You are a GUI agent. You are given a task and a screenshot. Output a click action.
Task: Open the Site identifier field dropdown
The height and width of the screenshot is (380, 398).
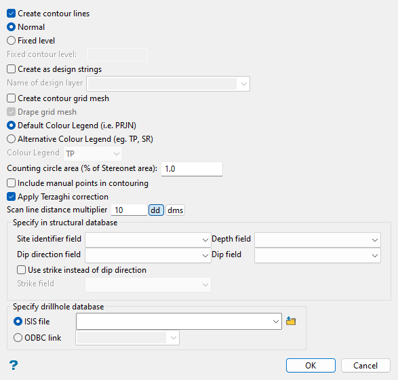pyautogui.click(x=148, y=240)
